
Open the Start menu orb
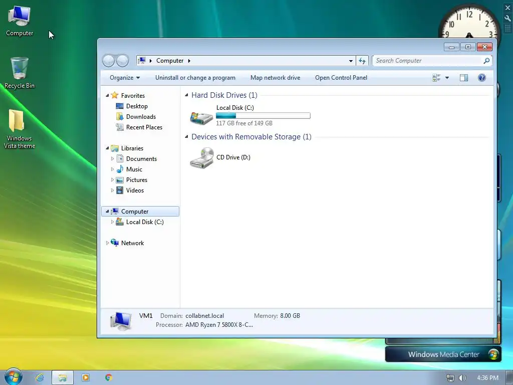tap(14, 377)
